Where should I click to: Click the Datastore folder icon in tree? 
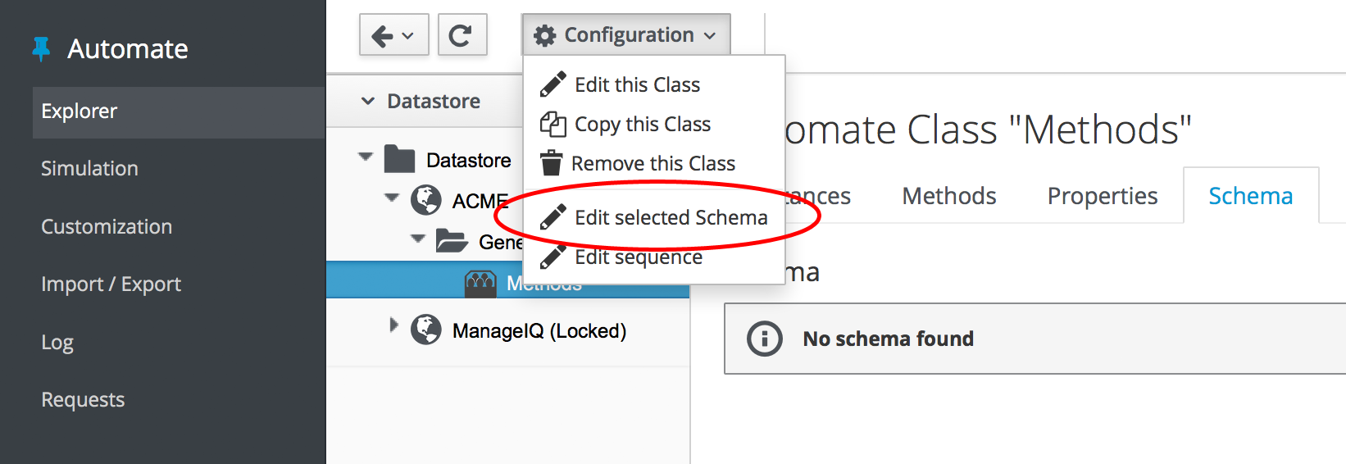(x=399, y=159)
